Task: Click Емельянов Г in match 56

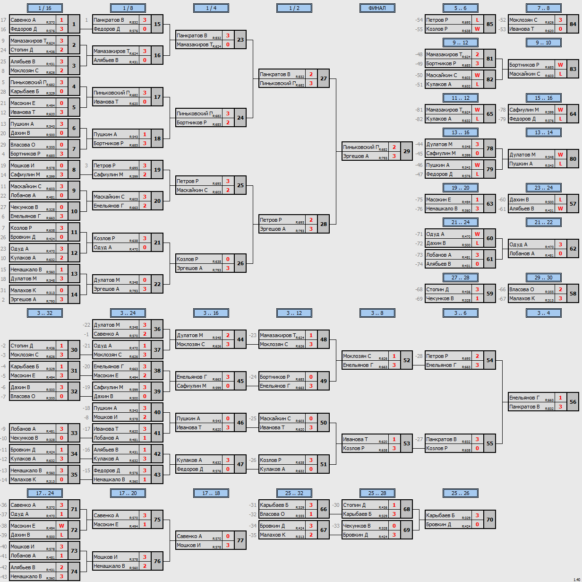Action: point(524,398)
